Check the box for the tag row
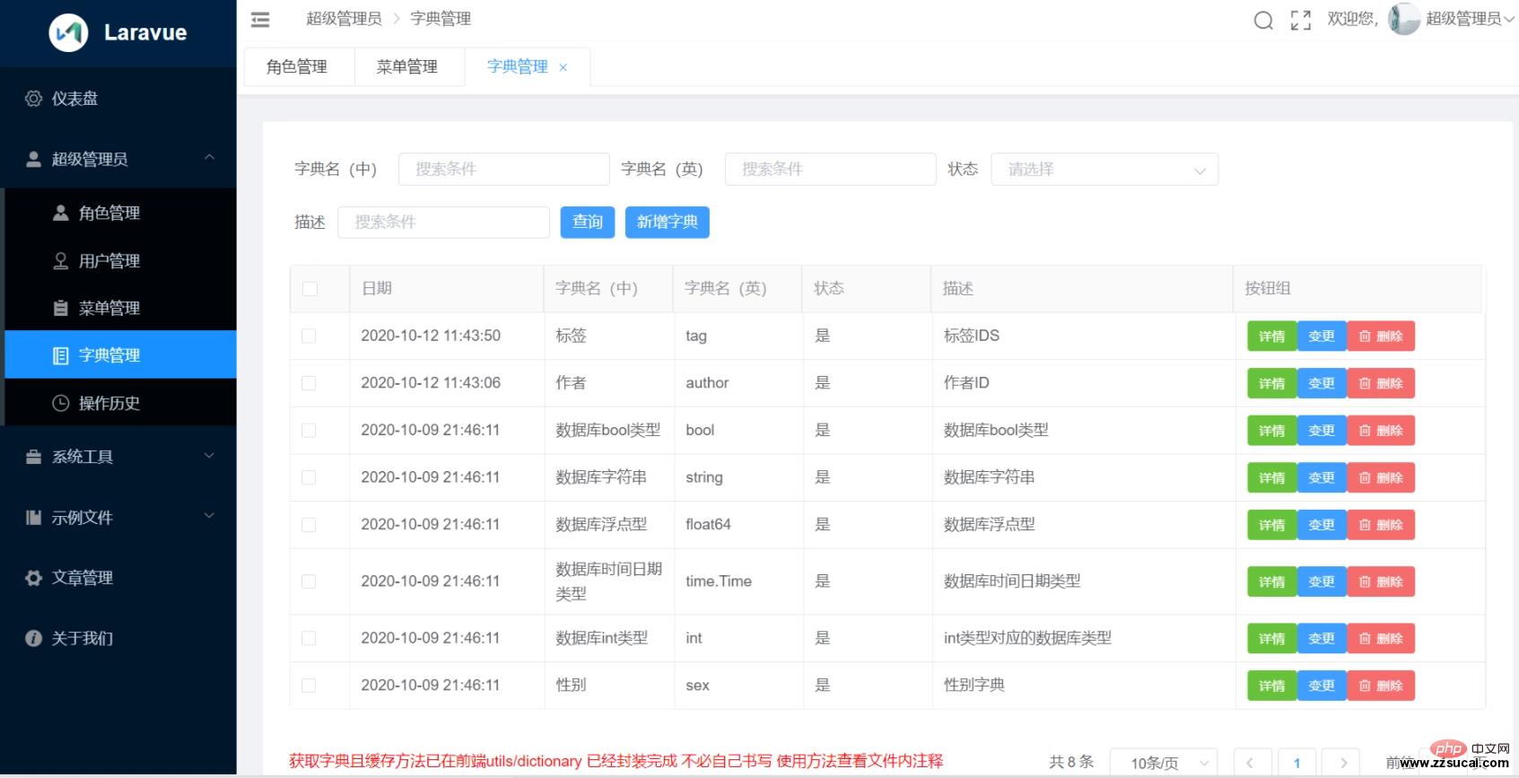Image resolution: width=1519 pixels, height=778 pixels. [x=309, y=336]
